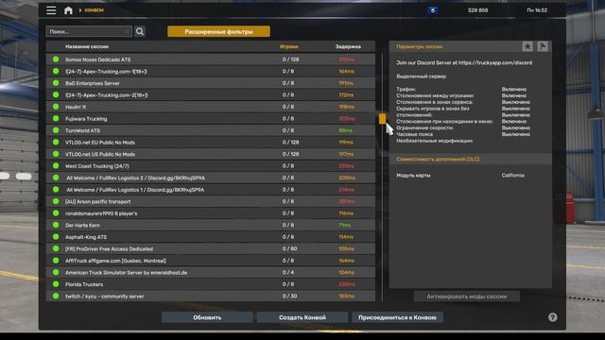Click green status dot of Somos Nozes Dedicado ATS
605x340 pixels.
click(56, 59)
